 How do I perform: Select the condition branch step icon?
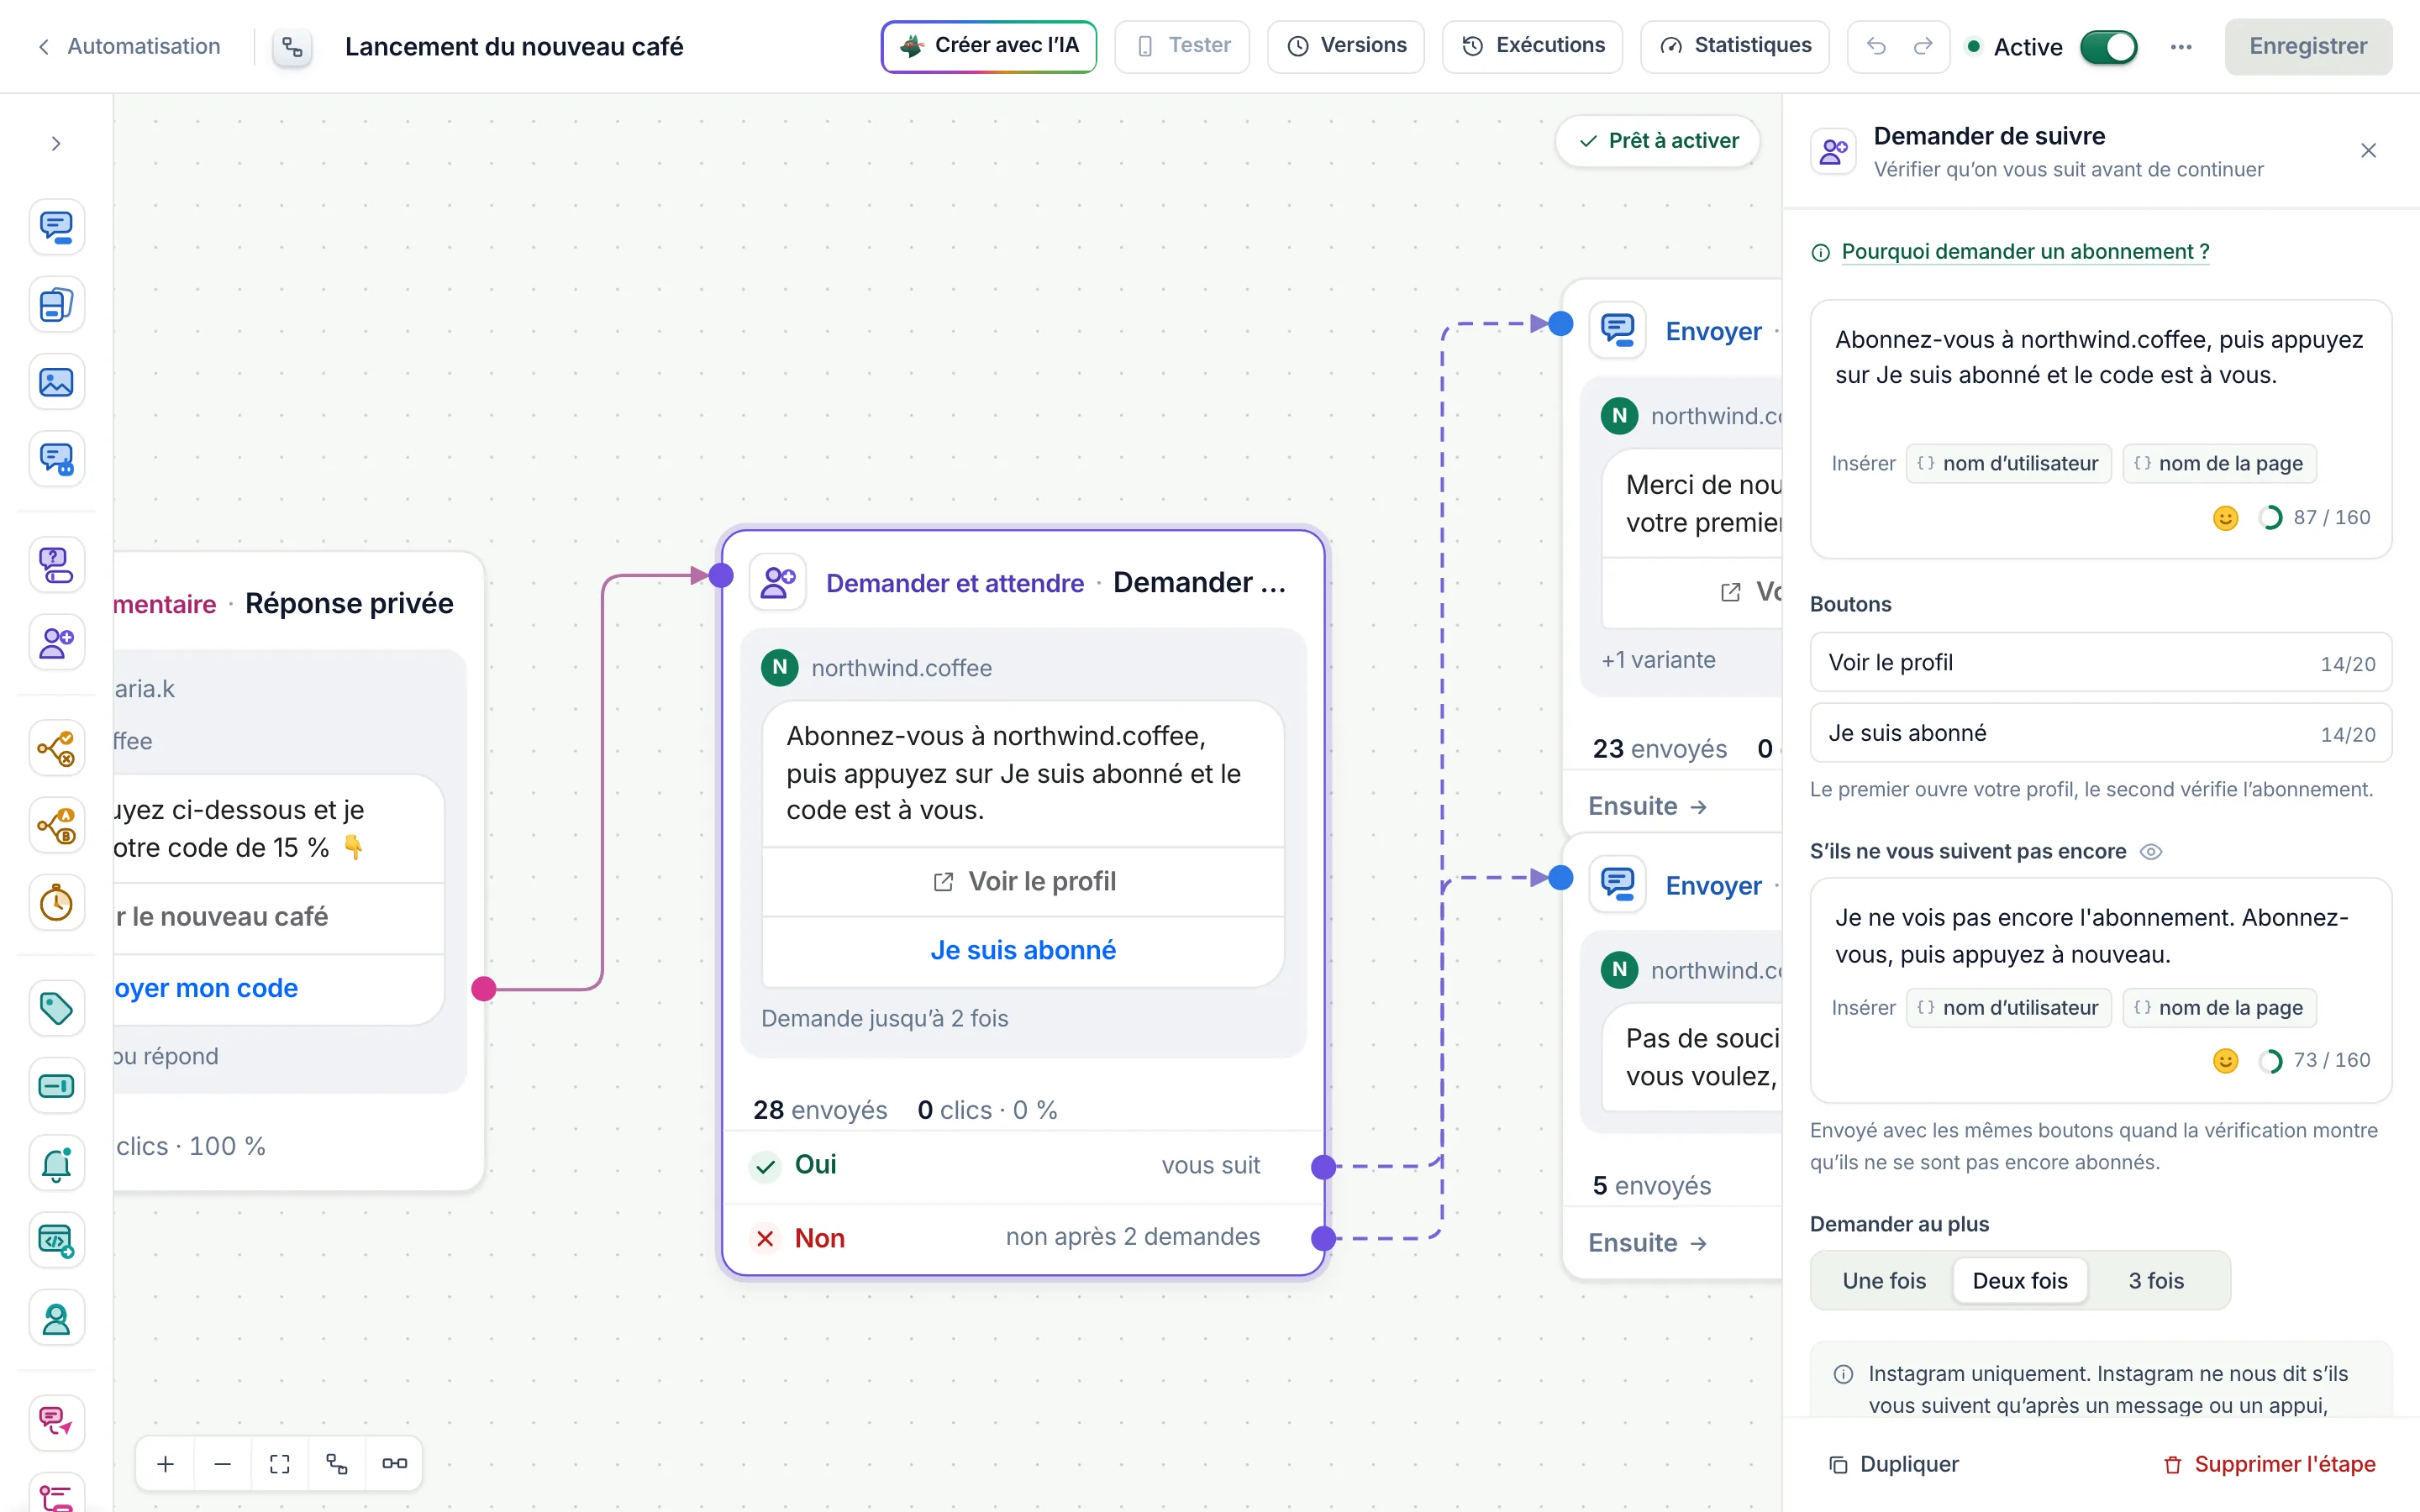pos(56,748)
